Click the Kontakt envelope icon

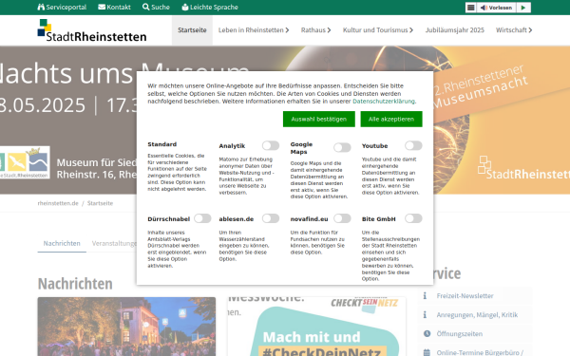coord(102,7)
